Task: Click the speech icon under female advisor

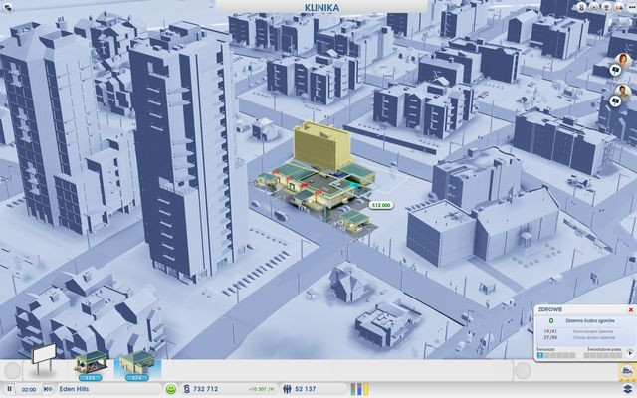Action: click(x=615, y=71)
